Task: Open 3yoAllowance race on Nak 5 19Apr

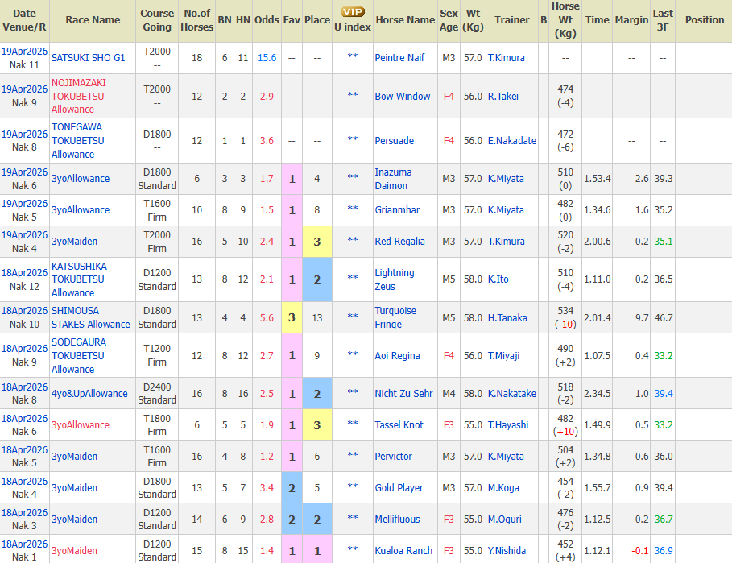Action: coord(81,210)
